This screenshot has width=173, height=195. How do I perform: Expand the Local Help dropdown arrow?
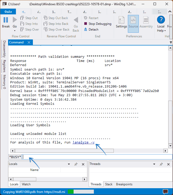(x=165, y=31)
